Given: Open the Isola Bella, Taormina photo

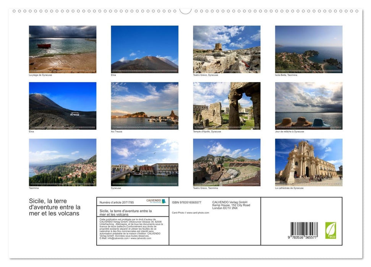Looking at the screenshot, I should [309, 49].
